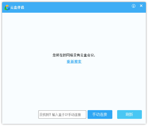Click the blank area above the network message
Viewport: 148px width, 126px height.
[74, 33]
